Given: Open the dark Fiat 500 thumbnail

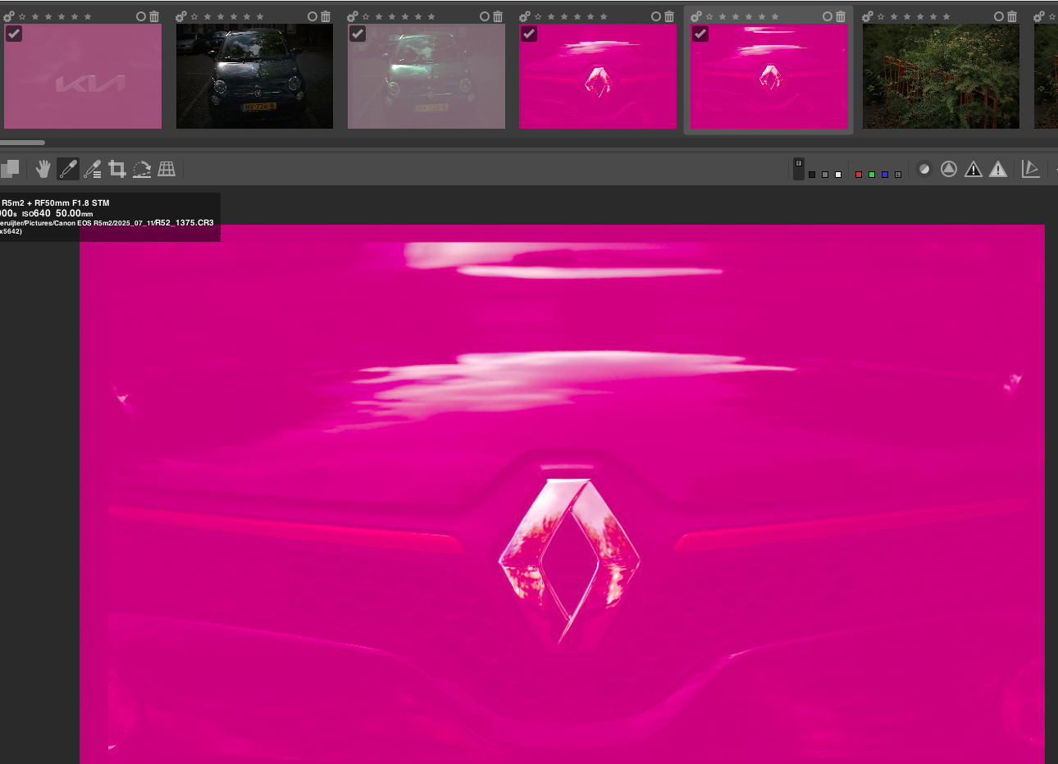Looking at the screenshot, I should (254, 76).
